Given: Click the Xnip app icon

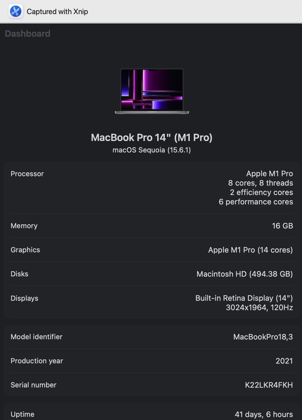Looking at the screenshot, I should click(x=16, y=11).
